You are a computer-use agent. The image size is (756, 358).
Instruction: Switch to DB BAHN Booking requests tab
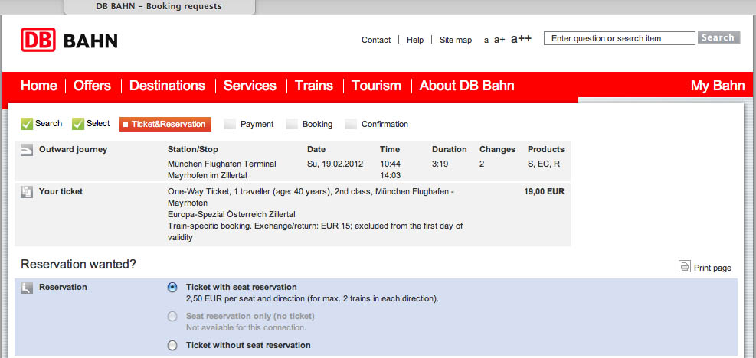159,7
